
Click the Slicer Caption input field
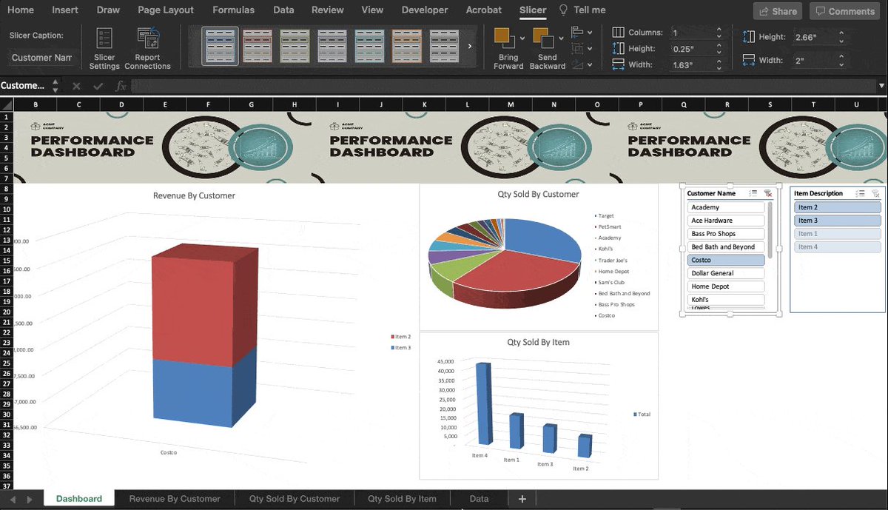coord(42,58)
